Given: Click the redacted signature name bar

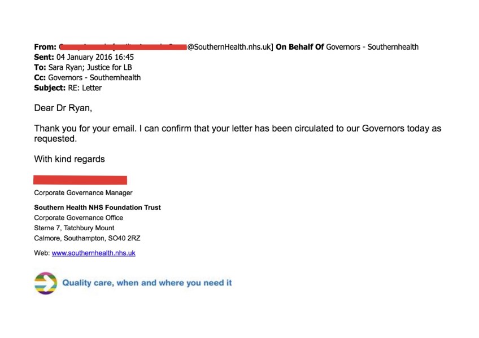Looking at the screenshot, I should tap(80, 180).
